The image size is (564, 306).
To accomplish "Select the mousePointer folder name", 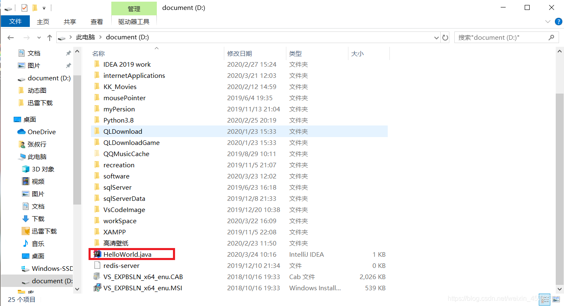I will coord(125,98).
